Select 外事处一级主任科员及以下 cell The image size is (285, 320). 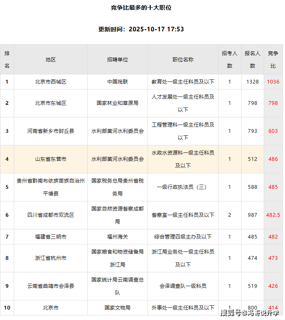183,307
